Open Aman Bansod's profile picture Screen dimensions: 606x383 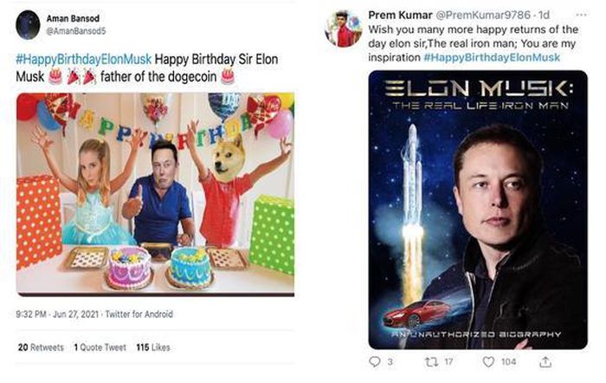click(27, 23)
